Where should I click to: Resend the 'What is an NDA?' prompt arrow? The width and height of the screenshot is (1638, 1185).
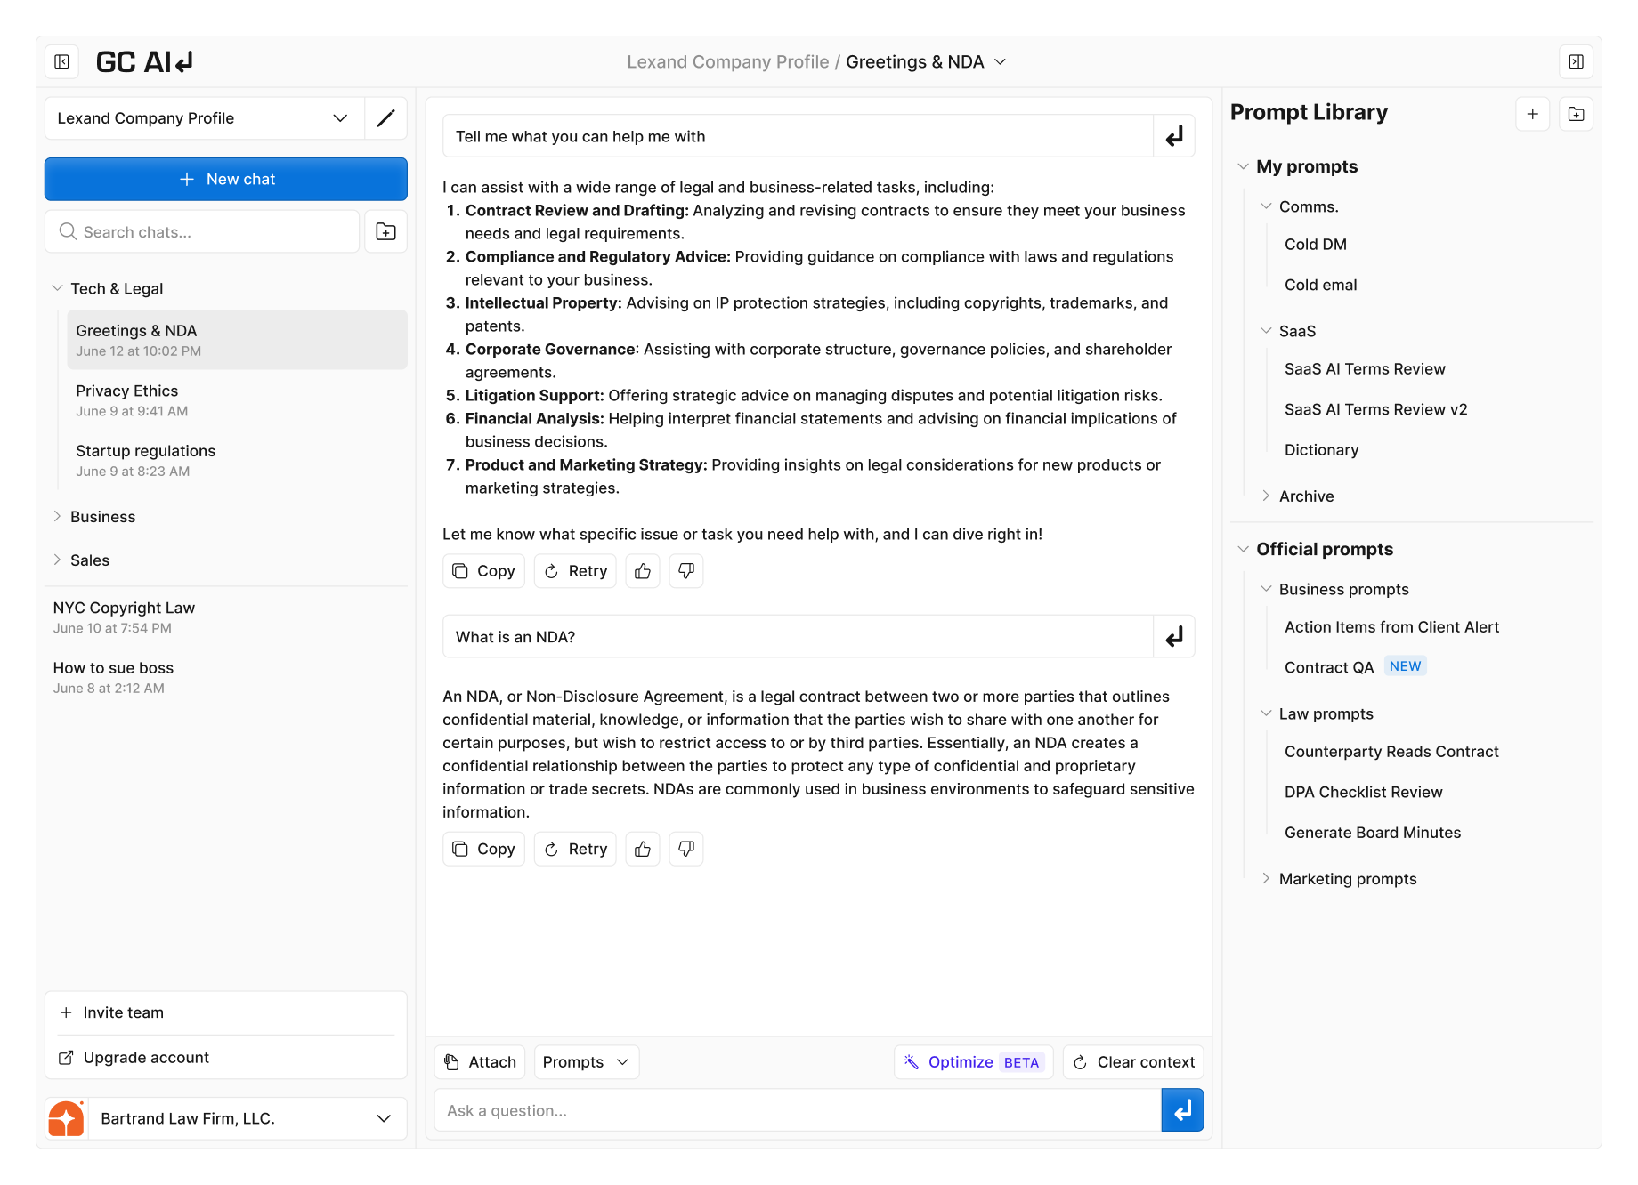(1174, 637)
